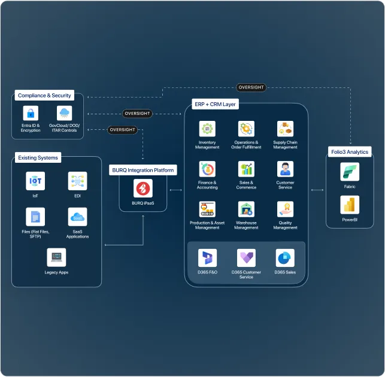The height and width of the screenshot is (377, 385).
Task: Click the BURQ iPaaS icon
Action: click(143, 188)
